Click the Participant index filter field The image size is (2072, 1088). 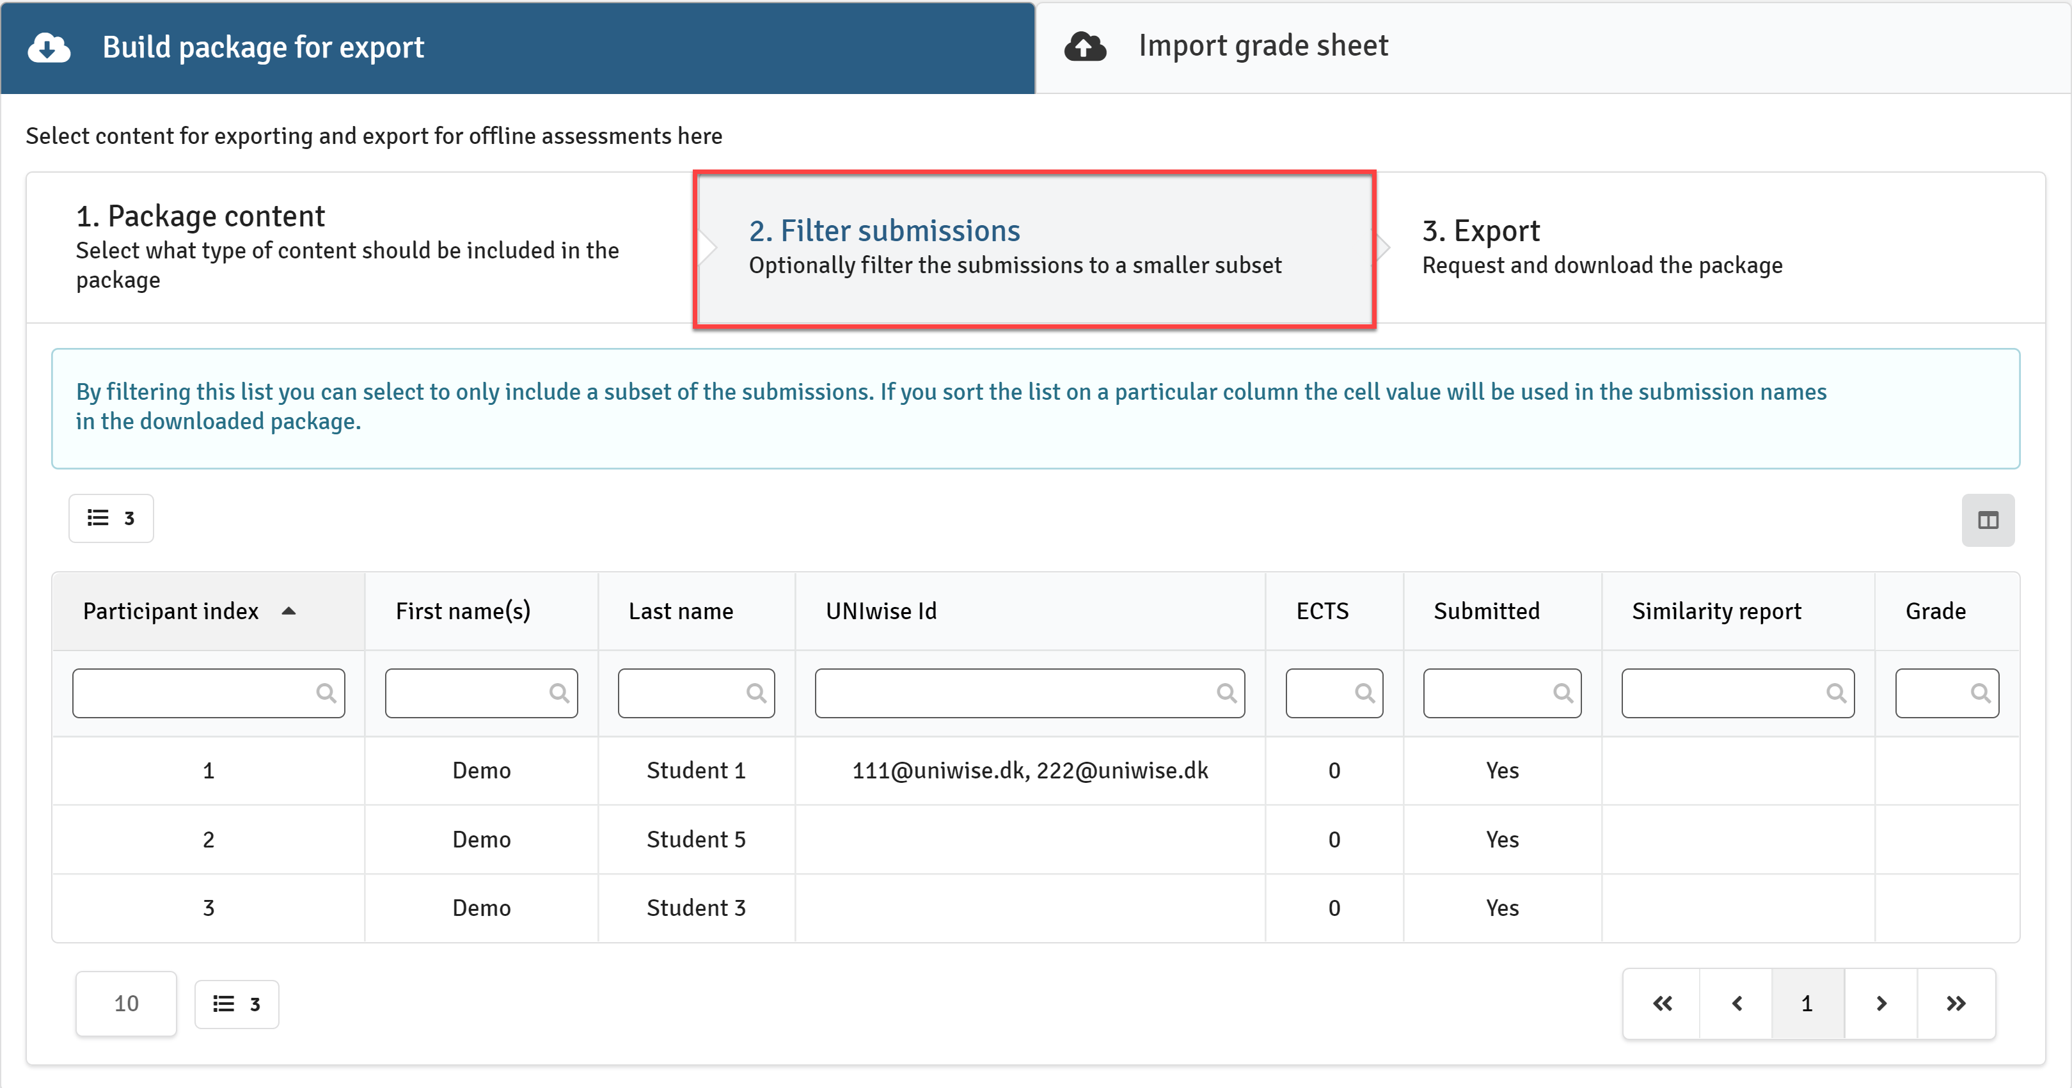[x=209, y=692]
